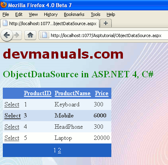Go to the Home page icon
168x165 pixels.
pos(30,35)
